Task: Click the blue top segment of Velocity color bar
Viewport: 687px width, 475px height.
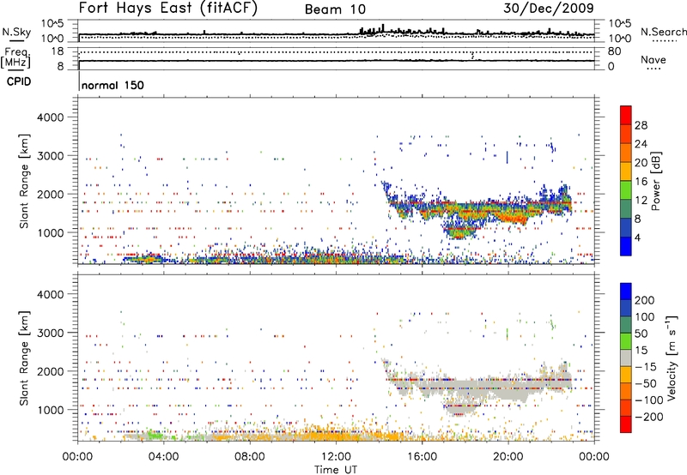Action: tap(626, 292)
